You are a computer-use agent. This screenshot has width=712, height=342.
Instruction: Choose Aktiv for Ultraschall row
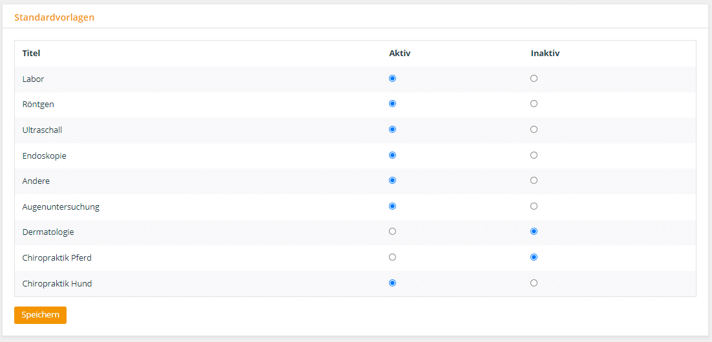[x=393, y=130]
